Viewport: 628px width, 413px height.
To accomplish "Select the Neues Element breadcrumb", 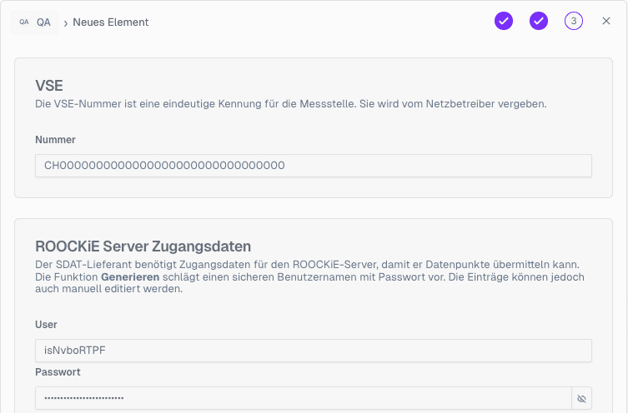I will pos(110,22).
